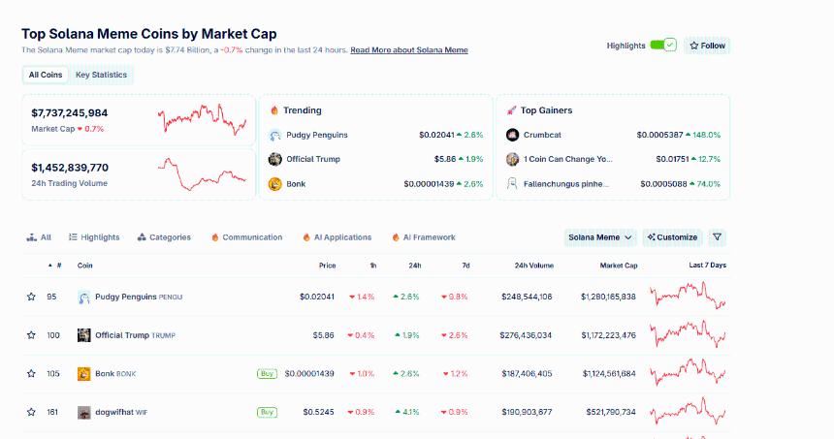
Task: Expand the Solana Meme dropdown
Action: click(x=601, y=236)
